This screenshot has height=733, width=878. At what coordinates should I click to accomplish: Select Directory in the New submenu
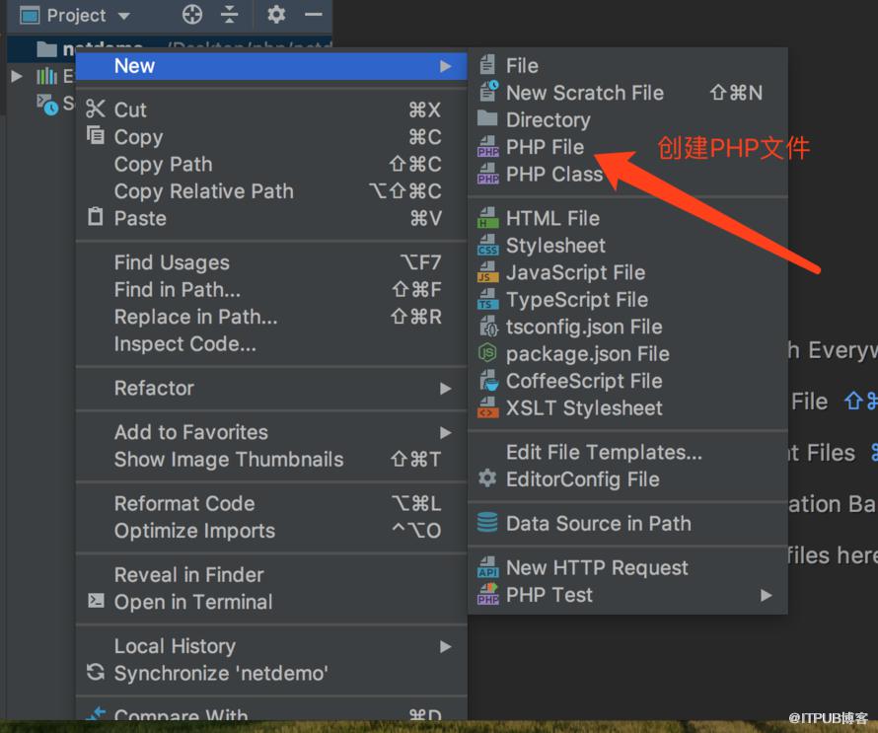point(627,119)
